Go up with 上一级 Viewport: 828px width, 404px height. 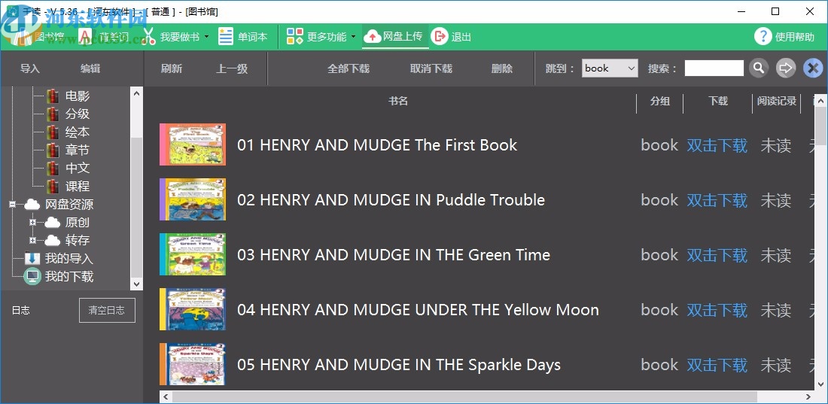(x=232, y=68)
